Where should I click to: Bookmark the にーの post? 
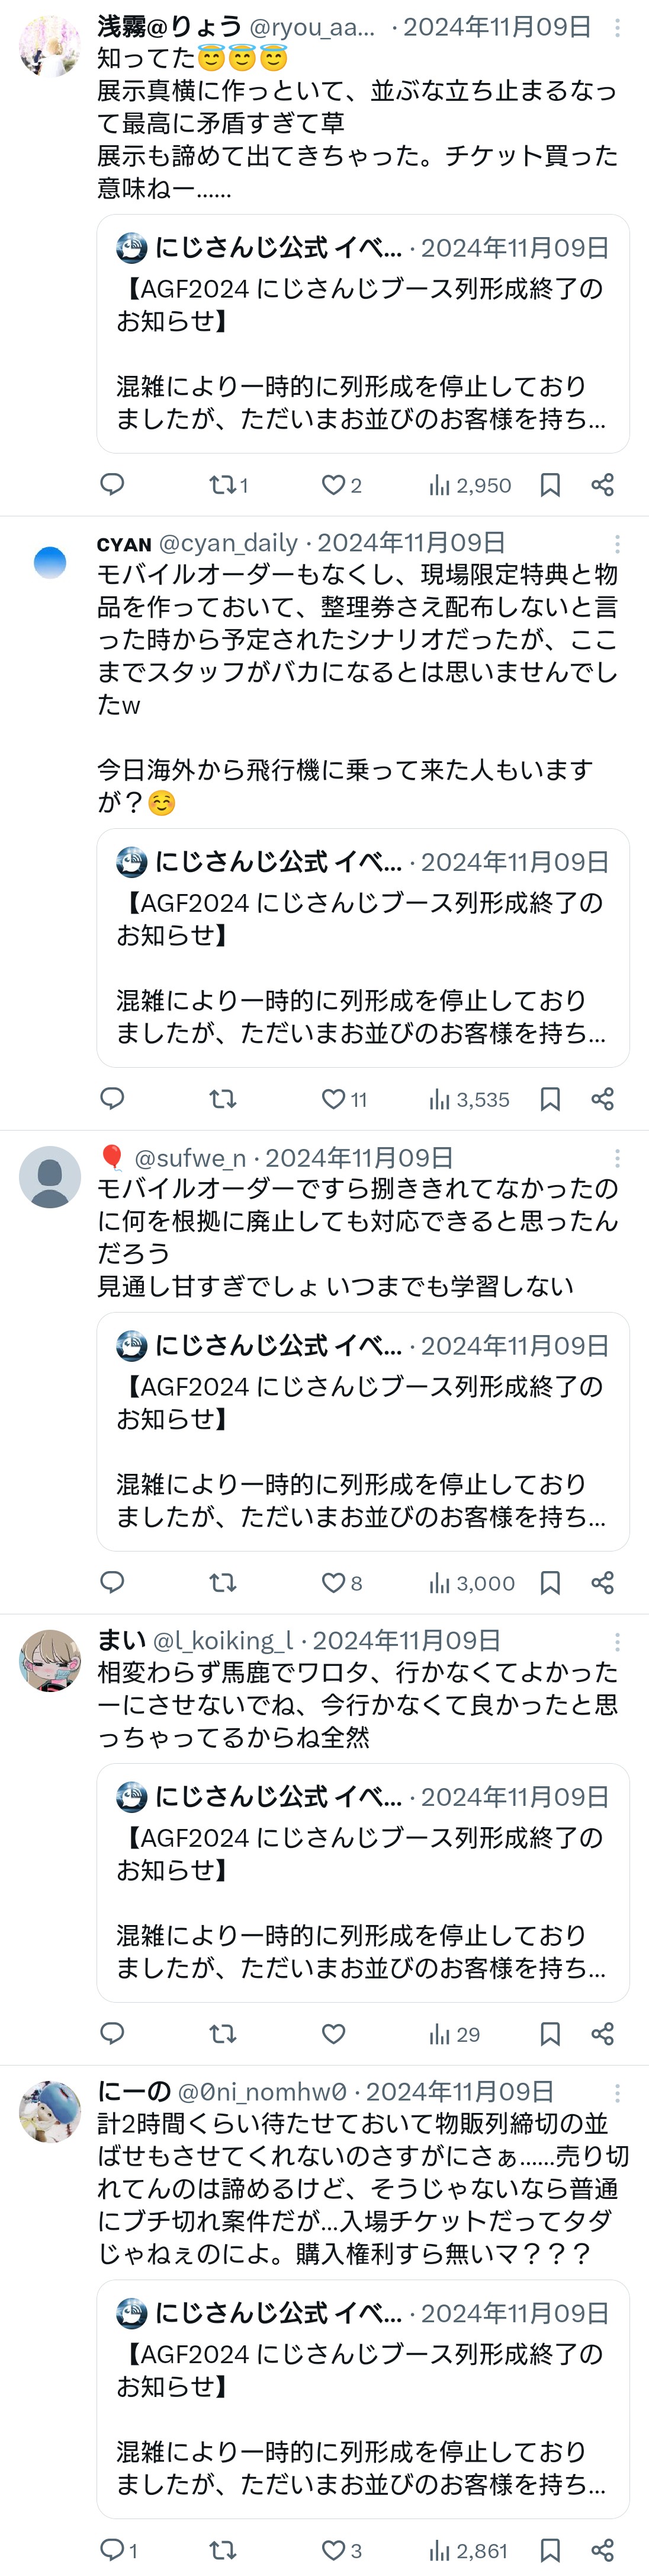[549, 2550]
